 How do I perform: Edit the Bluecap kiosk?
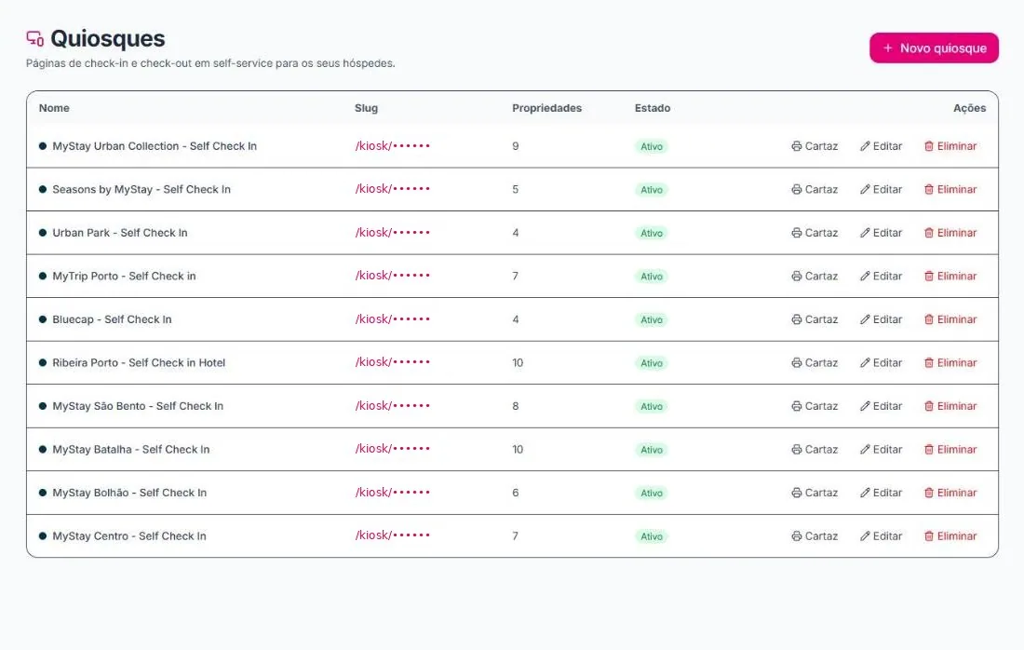(881, 319)
